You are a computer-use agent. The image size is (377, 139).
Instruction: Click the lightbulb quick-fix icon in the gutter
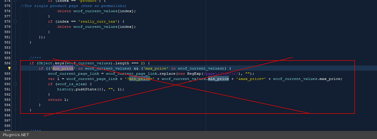pos(9,68)
